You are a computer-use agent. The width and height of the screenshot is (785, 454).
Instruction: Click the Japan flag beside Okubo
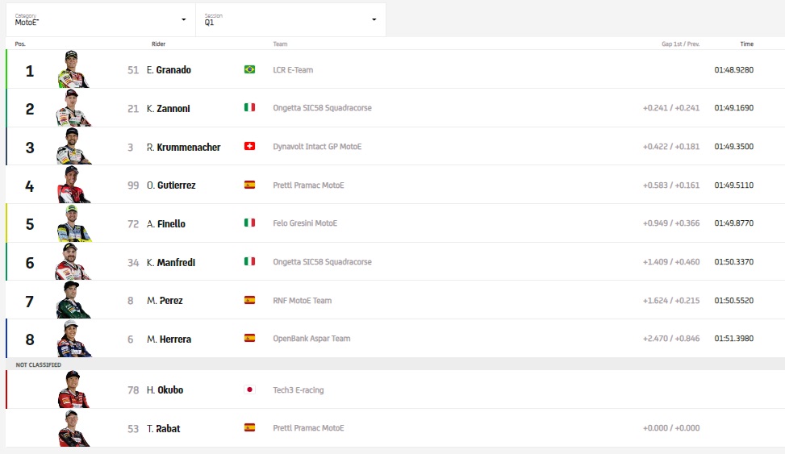(249, 390)
